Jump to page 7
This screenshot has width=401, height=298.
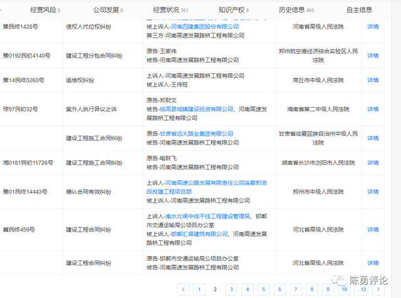[296, 289]
